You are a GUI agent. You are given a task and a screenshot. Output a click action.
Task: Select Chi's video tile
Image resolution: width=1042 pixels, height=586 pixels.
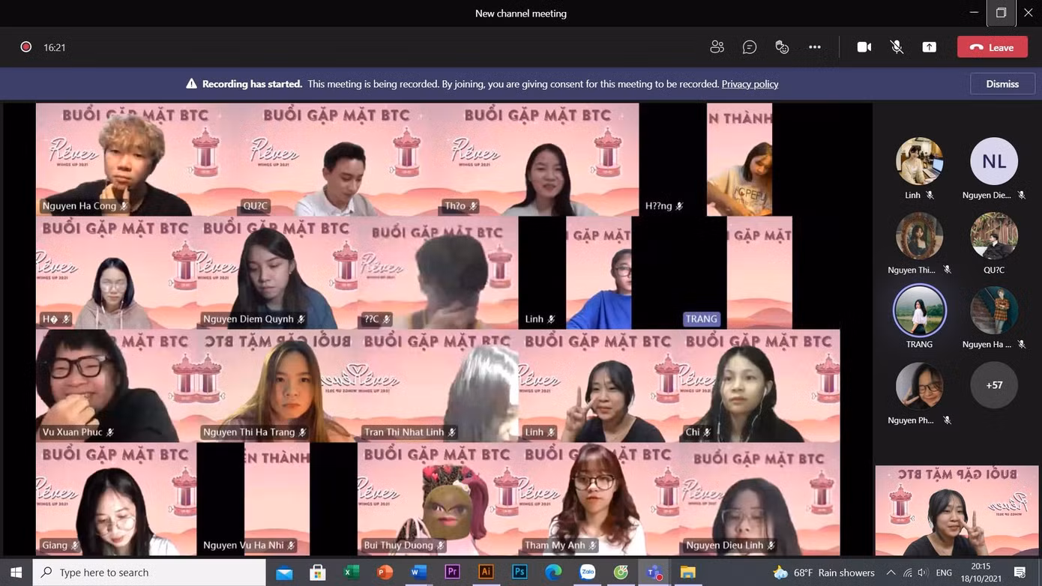coord(759,386)
